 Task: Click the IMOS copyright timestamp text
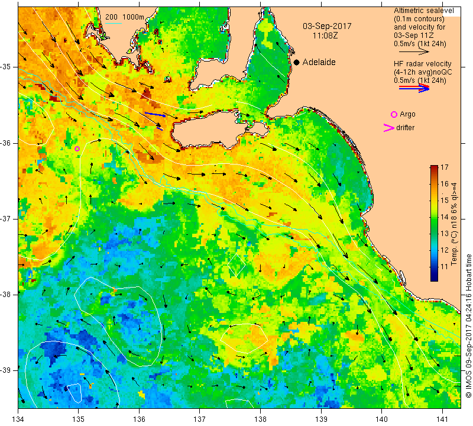click(468, 326)
